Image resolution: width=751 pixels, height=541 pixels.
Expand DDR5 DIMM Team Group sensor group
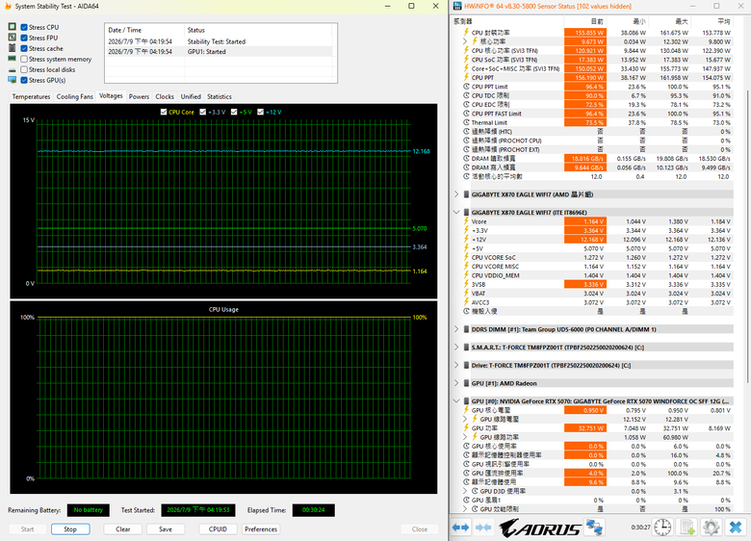[x=456, y=329]
